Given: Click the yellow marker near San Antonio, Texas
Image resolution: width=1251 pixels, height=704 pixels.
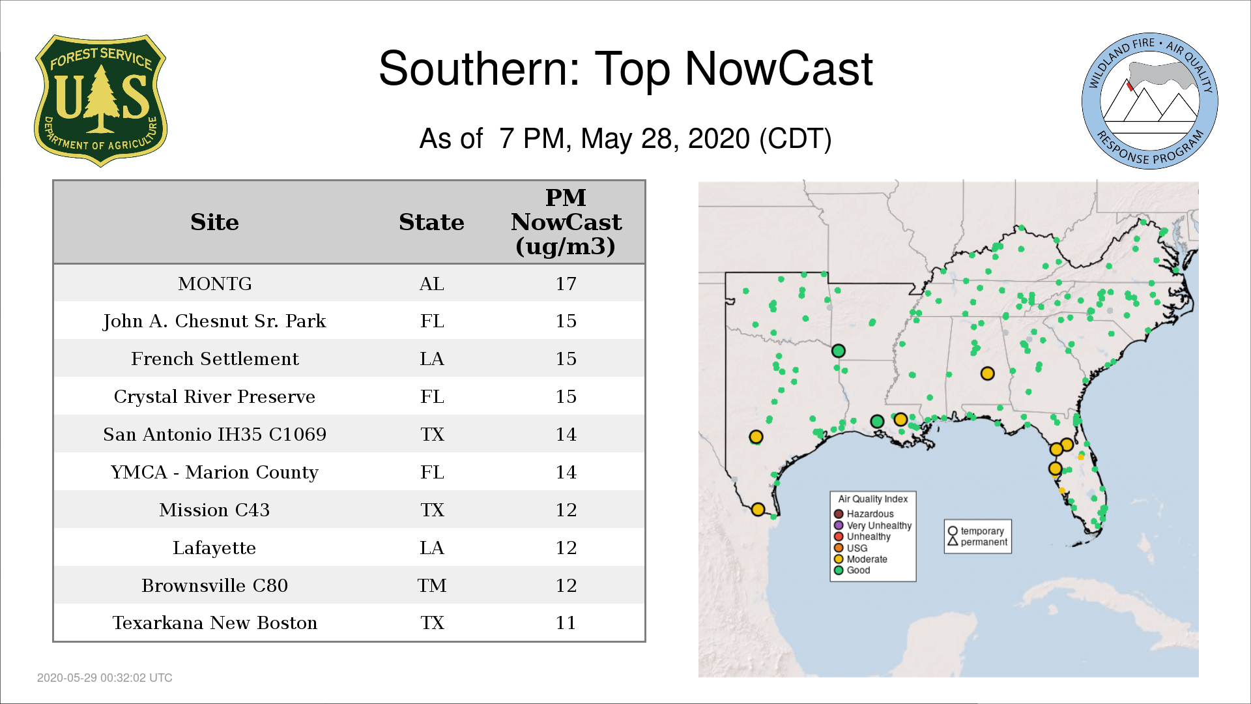Looking at the screenshot, I should click(756, 437).
